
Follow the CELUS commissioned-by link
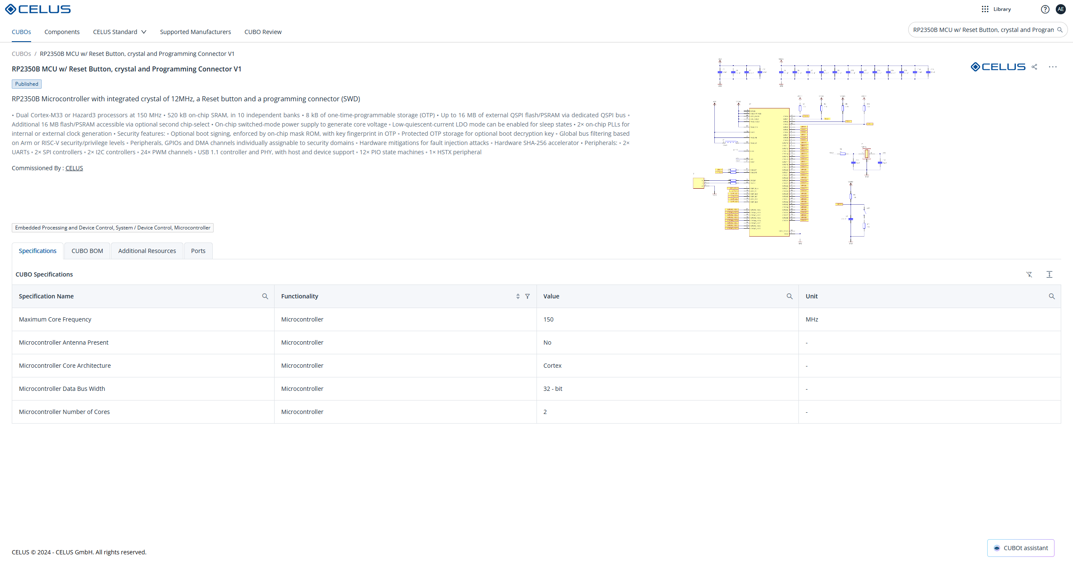tap(74, 168)
